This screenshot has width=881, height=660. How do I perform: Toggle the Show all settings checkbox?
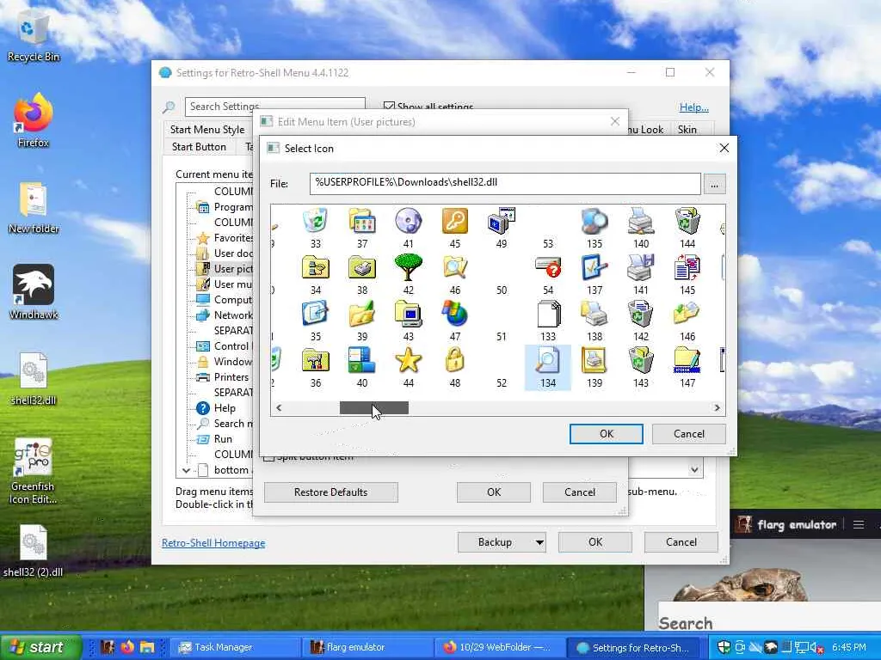coord(389,106)
